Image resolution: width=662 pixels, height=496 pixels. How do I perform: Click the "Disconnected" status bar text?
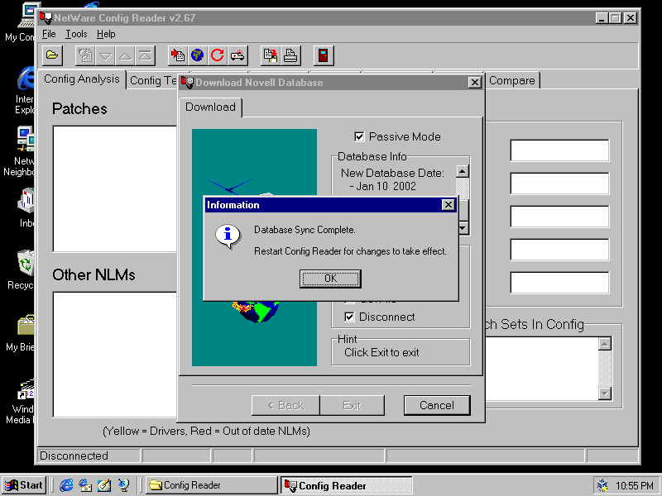point(74,455)
